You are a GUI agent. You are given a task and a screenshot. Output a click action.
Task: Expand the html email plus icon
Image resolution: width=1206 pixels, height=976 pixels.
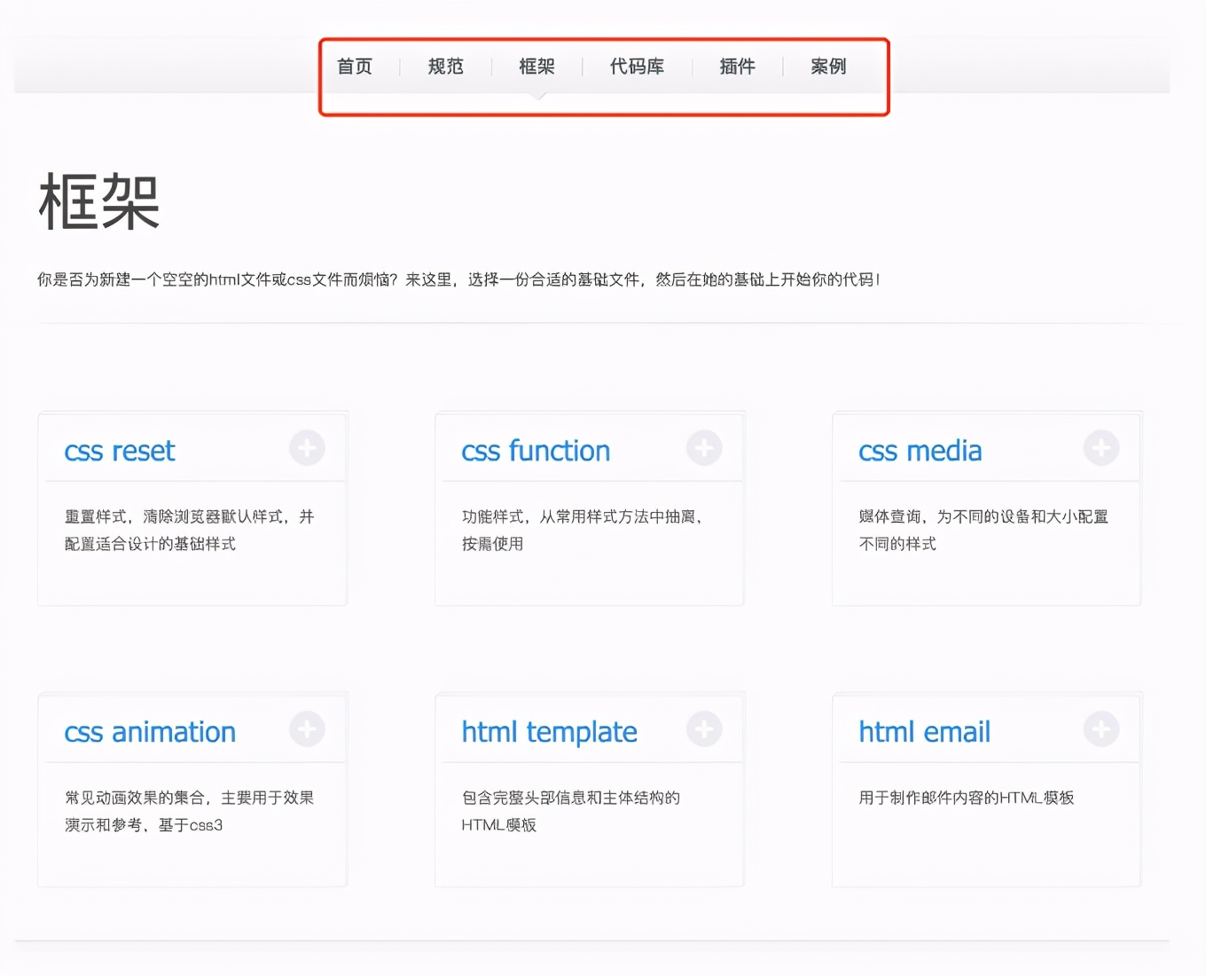pyautogui.click(x=1101, y=729)
